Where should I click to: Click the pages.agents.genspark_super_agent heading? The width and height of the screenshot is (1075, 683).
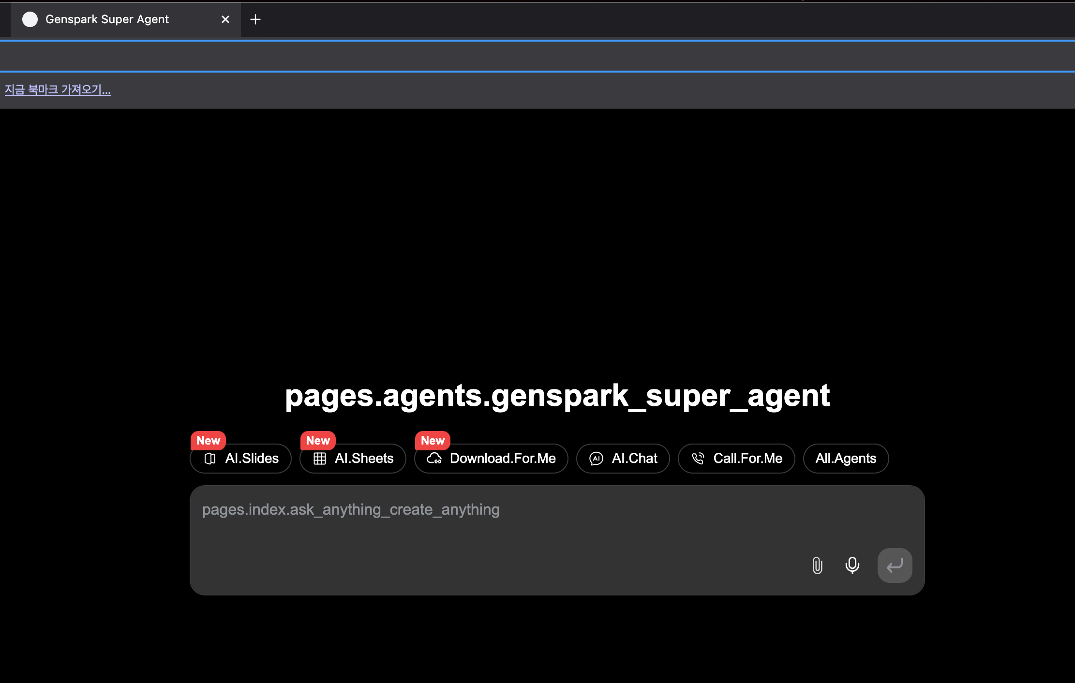[x=557, y=396]
